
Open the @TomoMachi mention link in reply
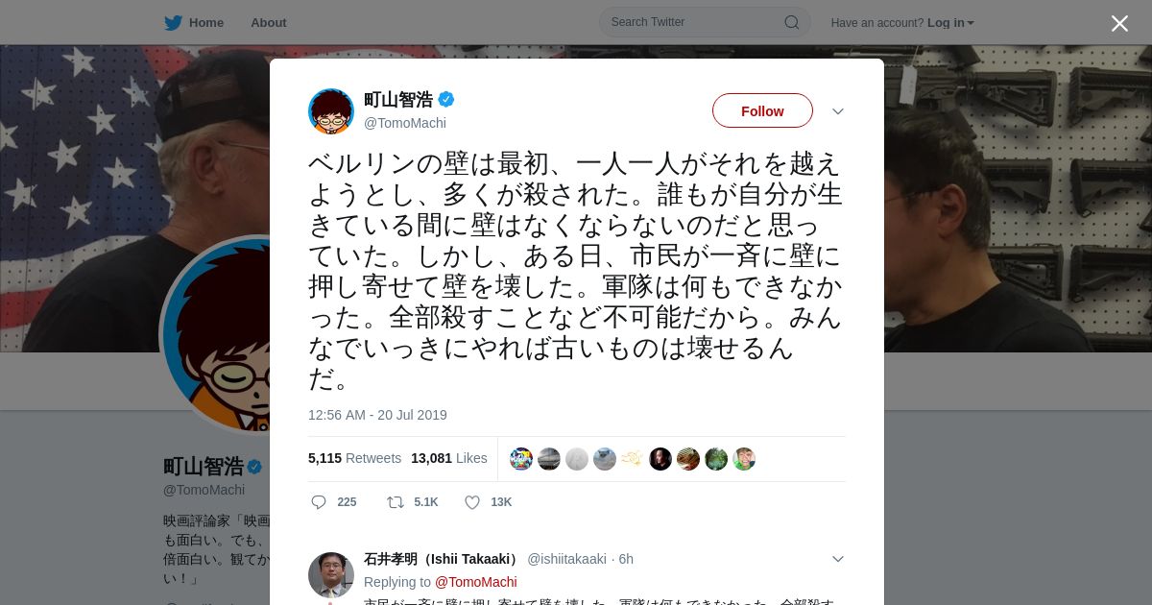point(476,582)
